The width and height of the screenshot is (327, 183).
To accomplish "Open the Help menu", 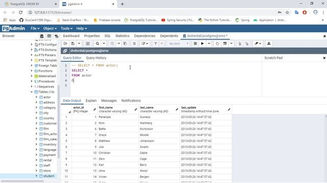I will pyautogui.click(x=81, y=28).
